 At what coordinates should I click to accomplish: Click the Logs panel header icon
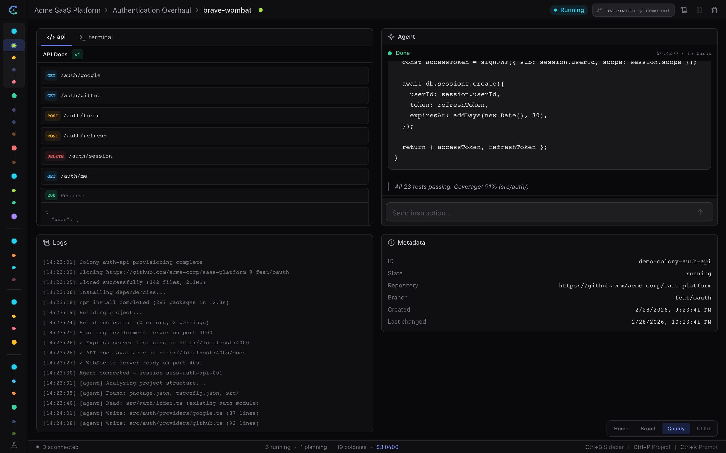pos(46,242)
